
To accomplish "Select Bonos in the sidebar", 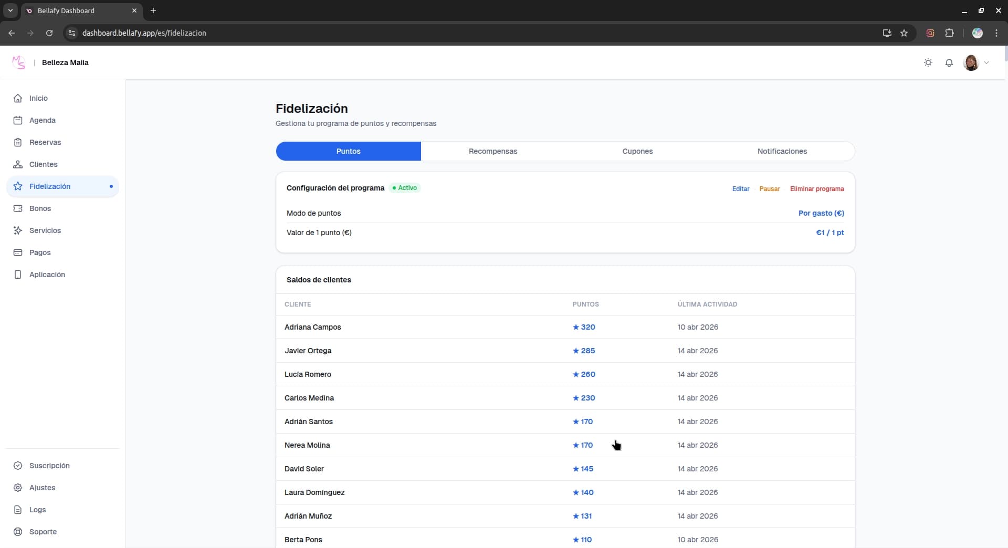I will pos(40,208).
